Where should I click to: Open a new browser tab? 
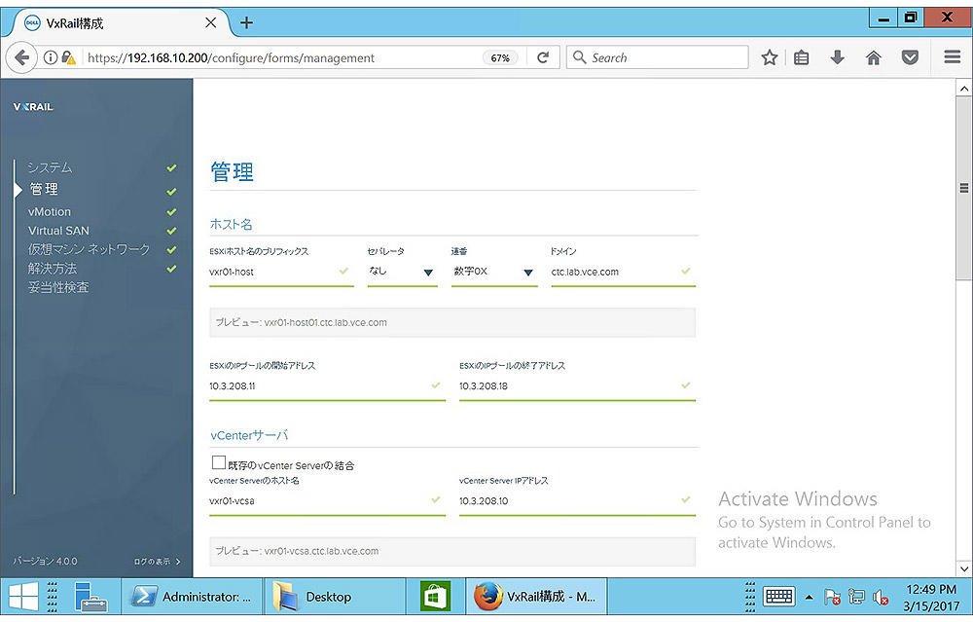tap(246, 23)
